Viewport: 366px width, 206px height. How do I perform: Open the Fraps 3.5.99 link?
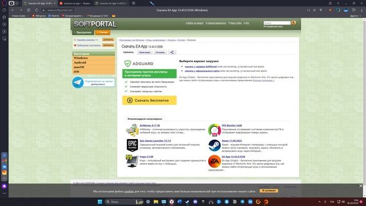146,157
